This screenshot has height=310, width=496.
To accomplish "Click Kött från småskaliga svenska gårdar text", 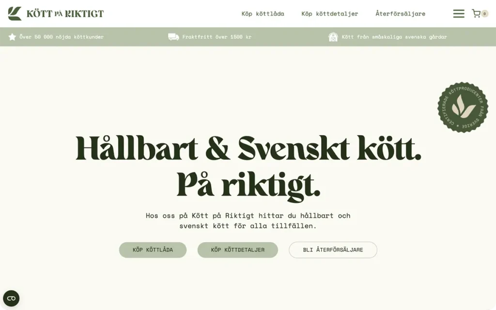I will pos(394,37).
